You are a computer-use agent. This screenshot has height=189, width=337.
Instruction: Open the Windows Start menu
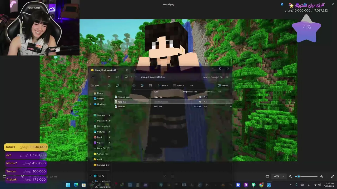pyautogui.click(x=68, y=185)
